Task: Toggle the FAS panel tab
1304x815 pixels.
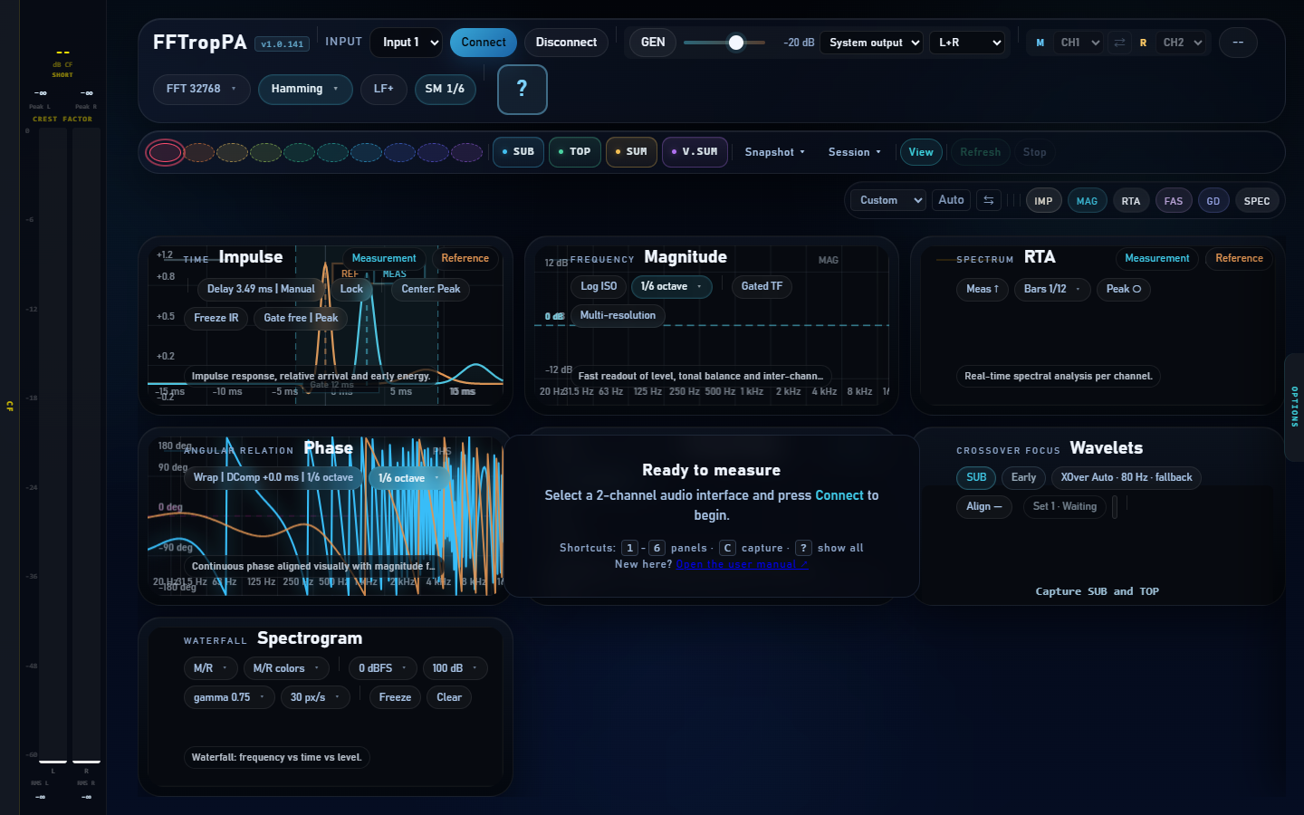Action: pyautogui.click(x=1174, y=201)
